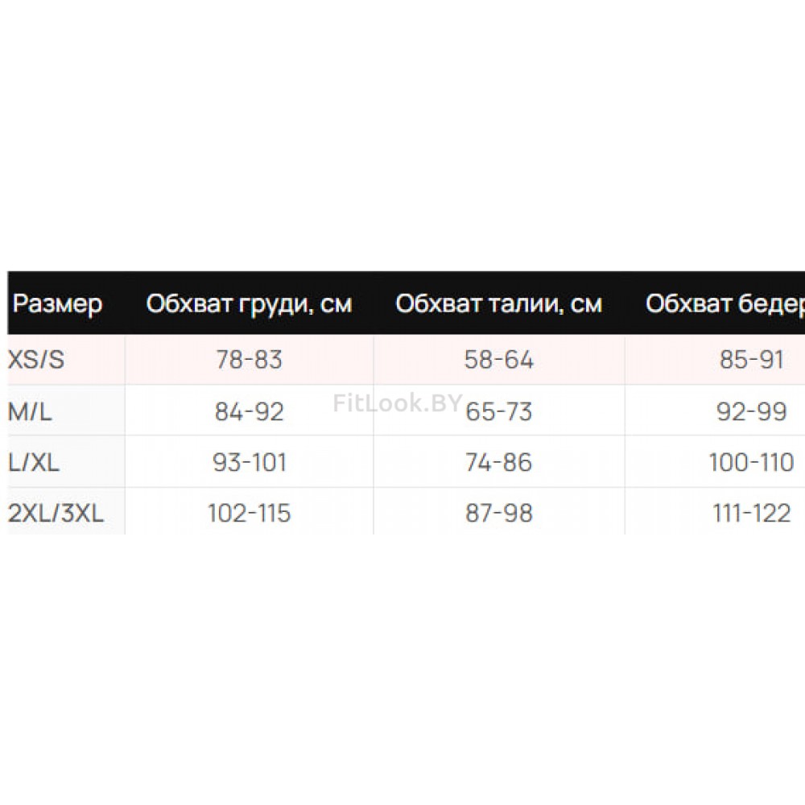805x805 pixels.
Task: Click chest value 102-115
Action: [x=249, y=514]
